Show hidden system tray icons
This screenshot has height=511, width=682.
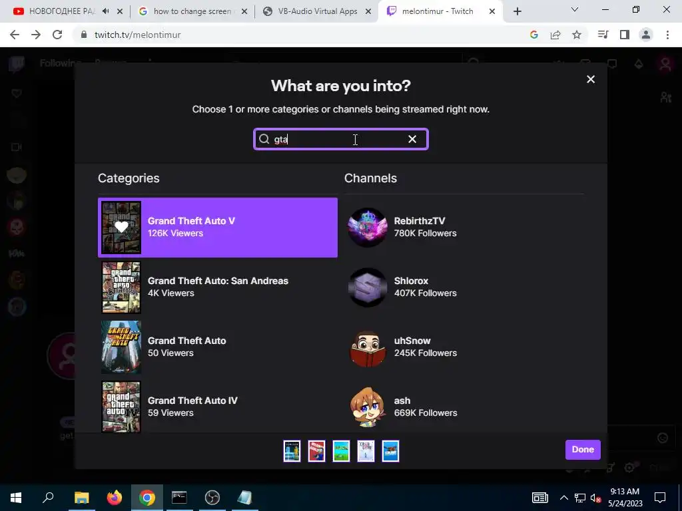click(x=563, y=498)
